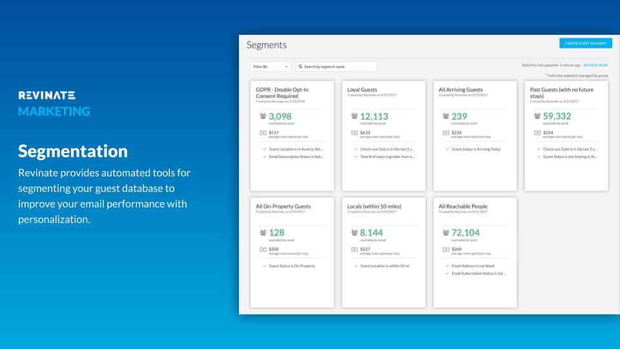Viewport: 620px width, 349px height.
Task: Open the All On-Property Guests segment title
Action: [x=283, y=206]
